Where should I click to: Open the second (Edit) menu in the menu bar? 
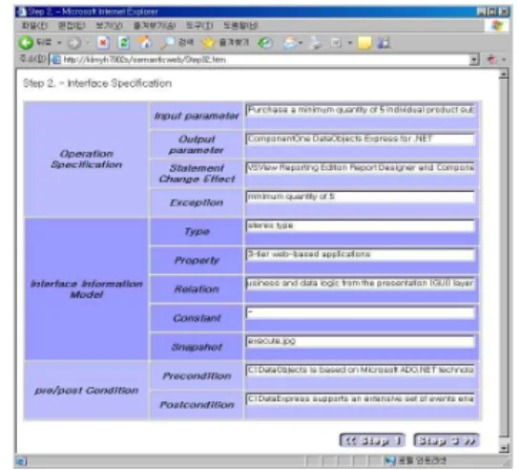click(72, 26)
